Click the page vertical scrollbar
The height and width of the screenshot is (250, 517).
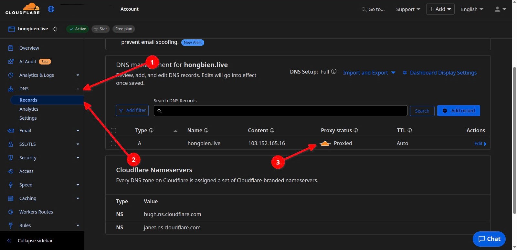click(x=514, y=141)
